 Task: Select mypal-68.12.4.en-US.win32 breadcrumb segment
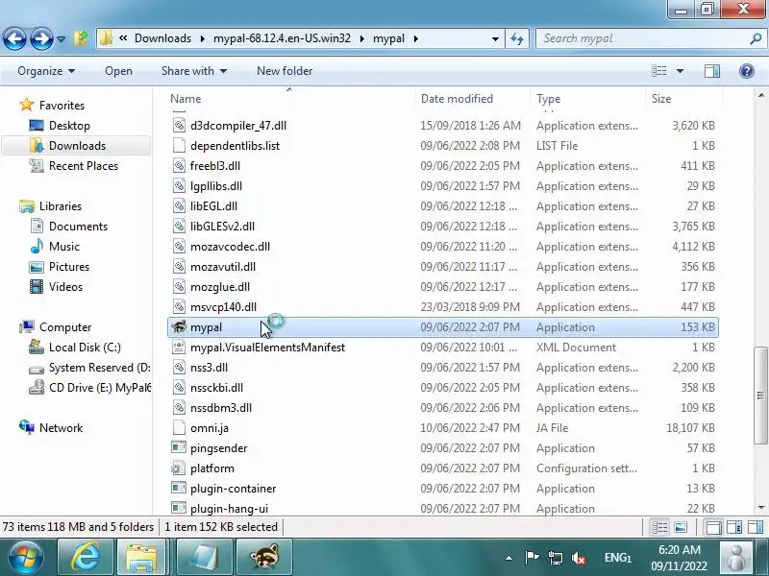click(282, 38)
